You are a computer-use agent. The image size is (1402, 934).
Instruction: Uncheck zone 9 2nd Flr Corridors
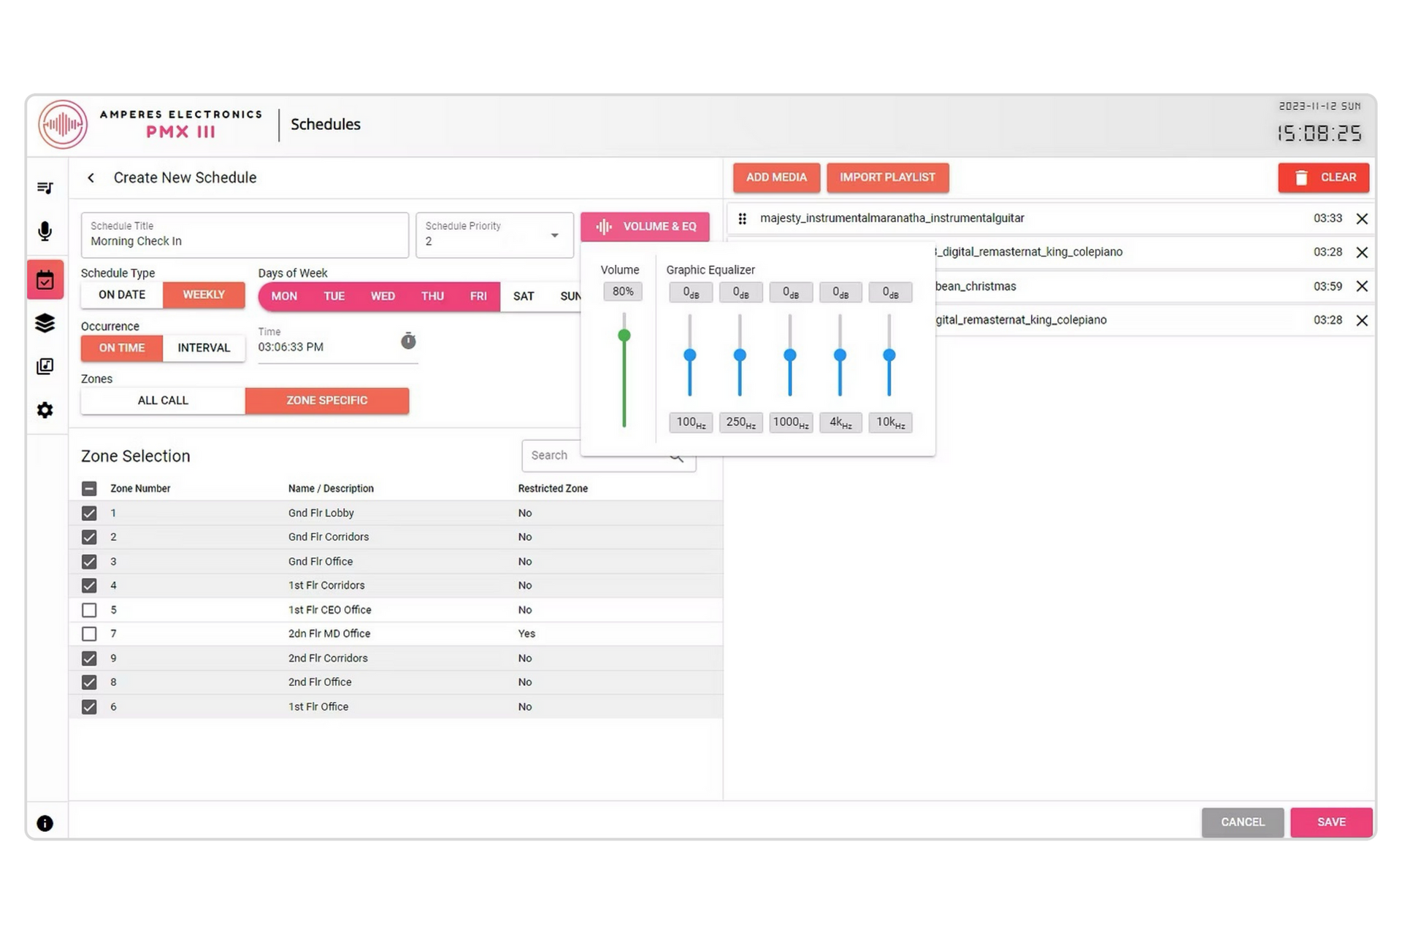[x=89, y=658]
